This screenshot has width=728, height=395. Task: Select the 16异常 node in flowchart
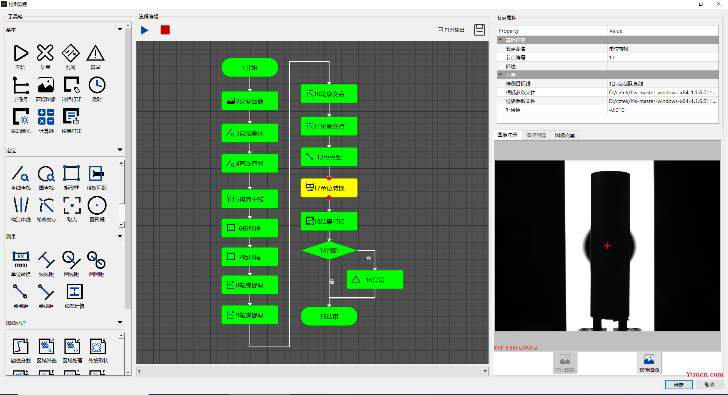click(x=375, y=279)
